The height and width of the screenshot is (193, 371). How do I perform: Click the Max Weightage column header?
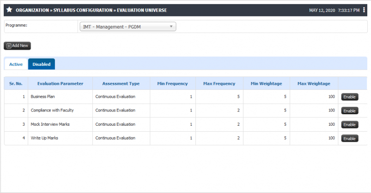tap(314, 83)
